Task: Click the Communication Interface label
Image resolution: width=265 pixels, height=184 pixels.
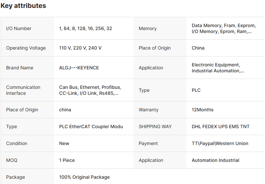Action: tap(23, 90)
